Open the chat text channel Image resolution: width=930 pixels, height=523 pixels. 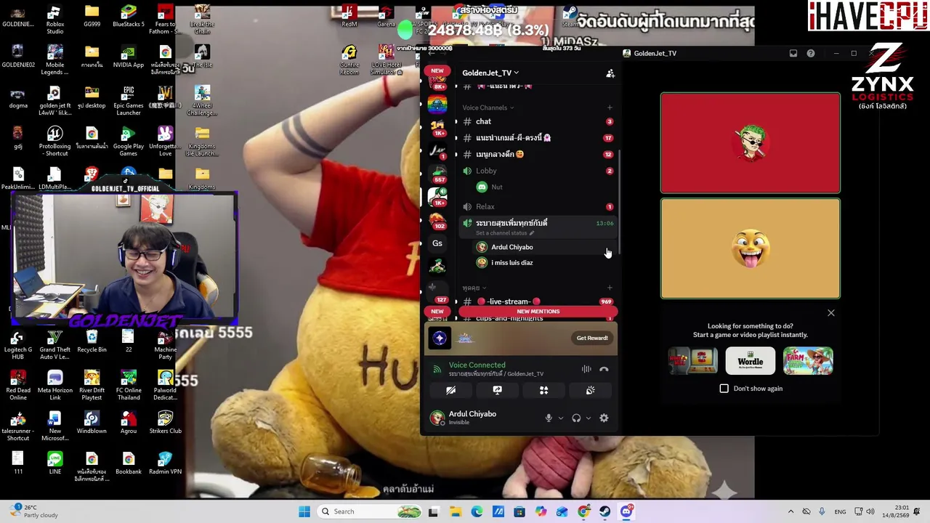click(538, 121)
